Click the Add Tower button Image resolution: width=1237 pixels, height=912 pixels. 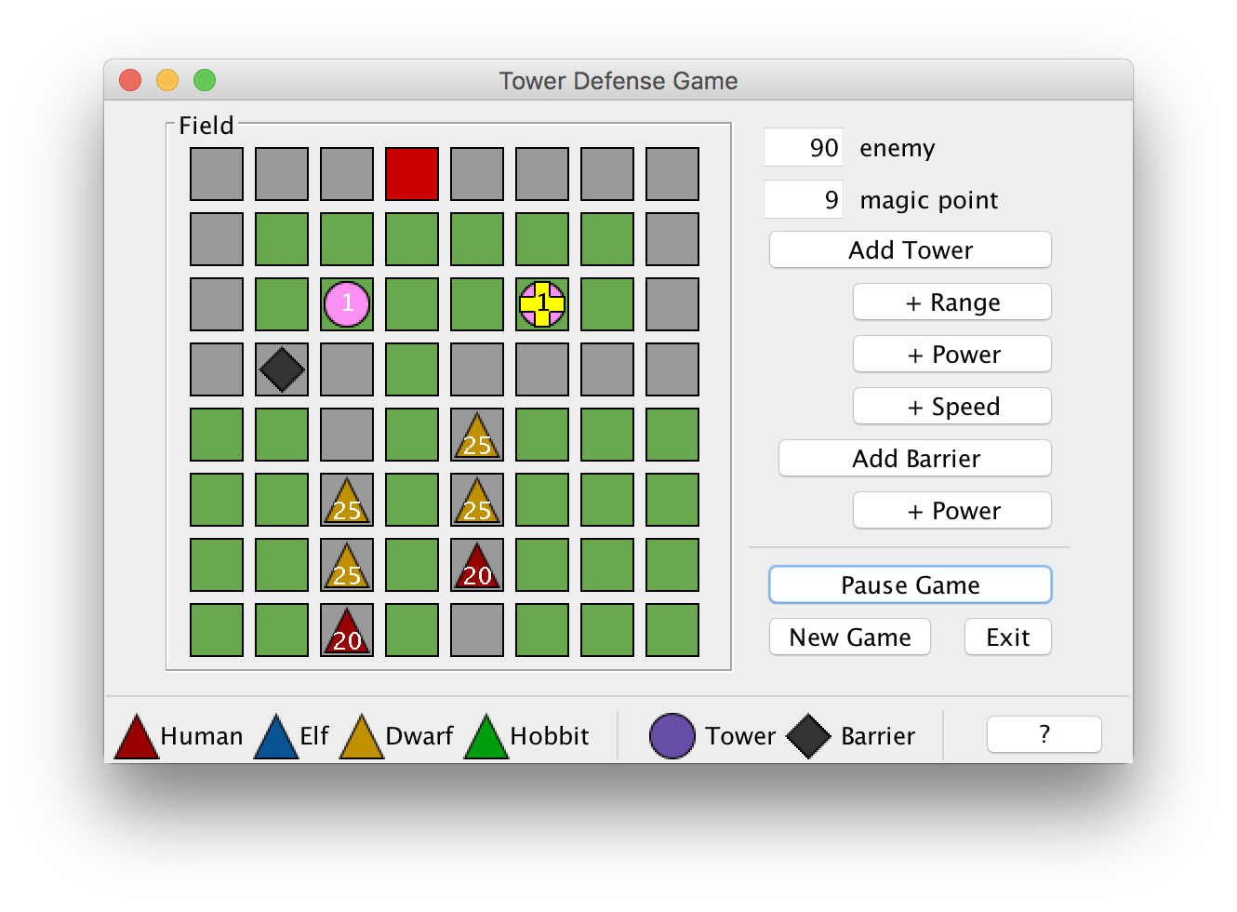pyautogui.click(x=910, y=249)
